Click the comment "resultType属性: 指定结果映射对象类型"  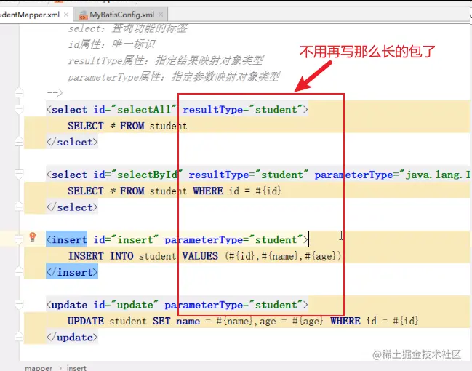[166, 61]
